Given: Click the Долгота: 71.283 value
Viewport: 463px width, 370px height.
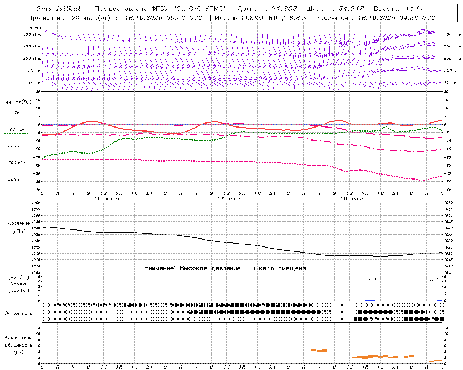Looking at the screenshot, I should (267, 9).
